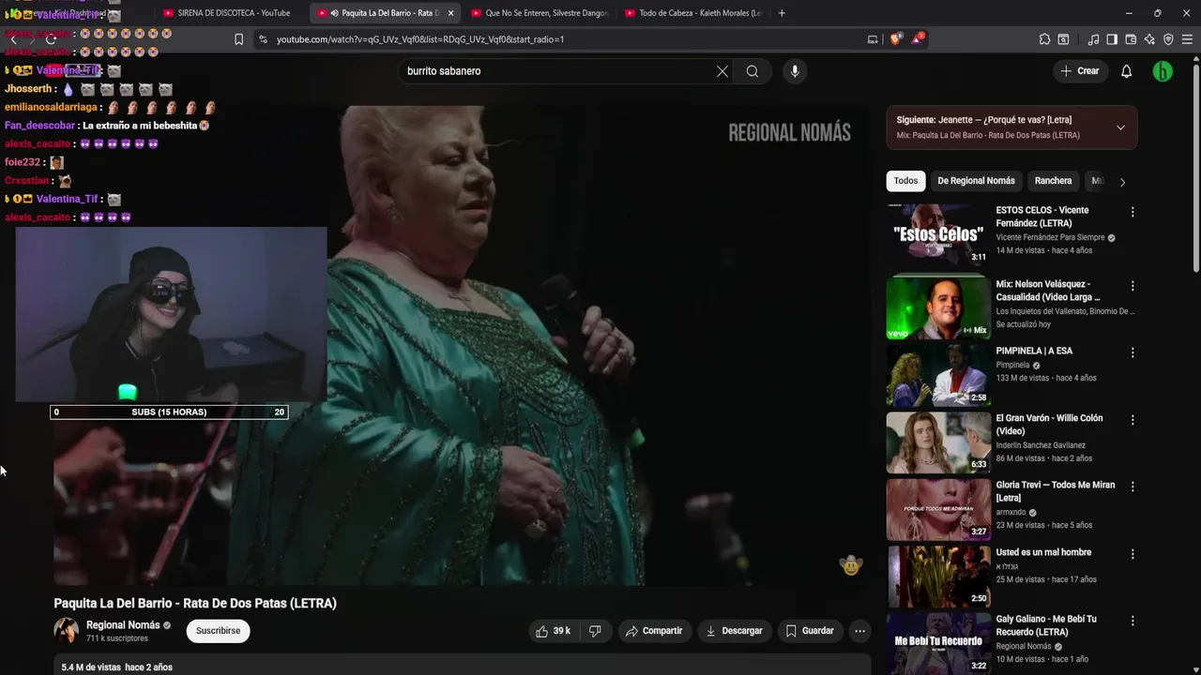1201x675 pixels.
Task: Open Brave Wallet icon
Action: coord(1131,39)
